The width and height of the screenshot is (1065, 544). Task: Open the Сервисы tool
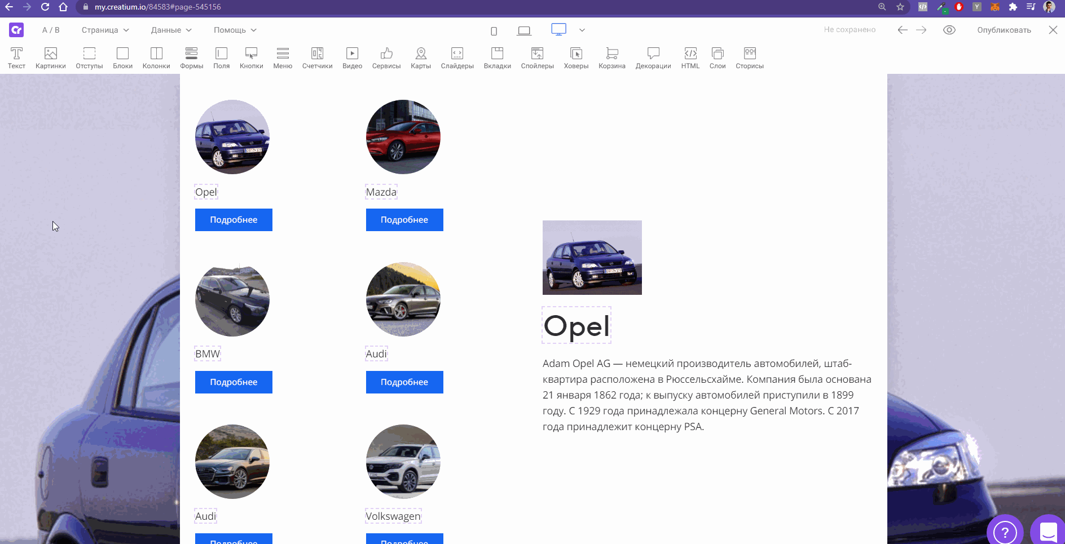(x=386, y=58)
